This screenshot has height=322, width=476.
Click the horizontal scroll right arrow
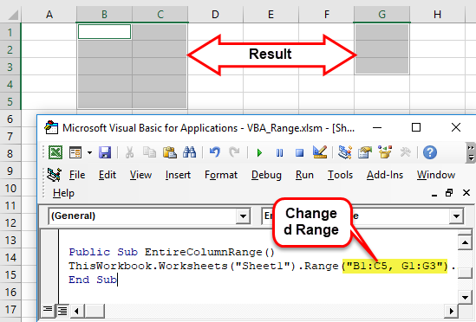tap(451, 311)
